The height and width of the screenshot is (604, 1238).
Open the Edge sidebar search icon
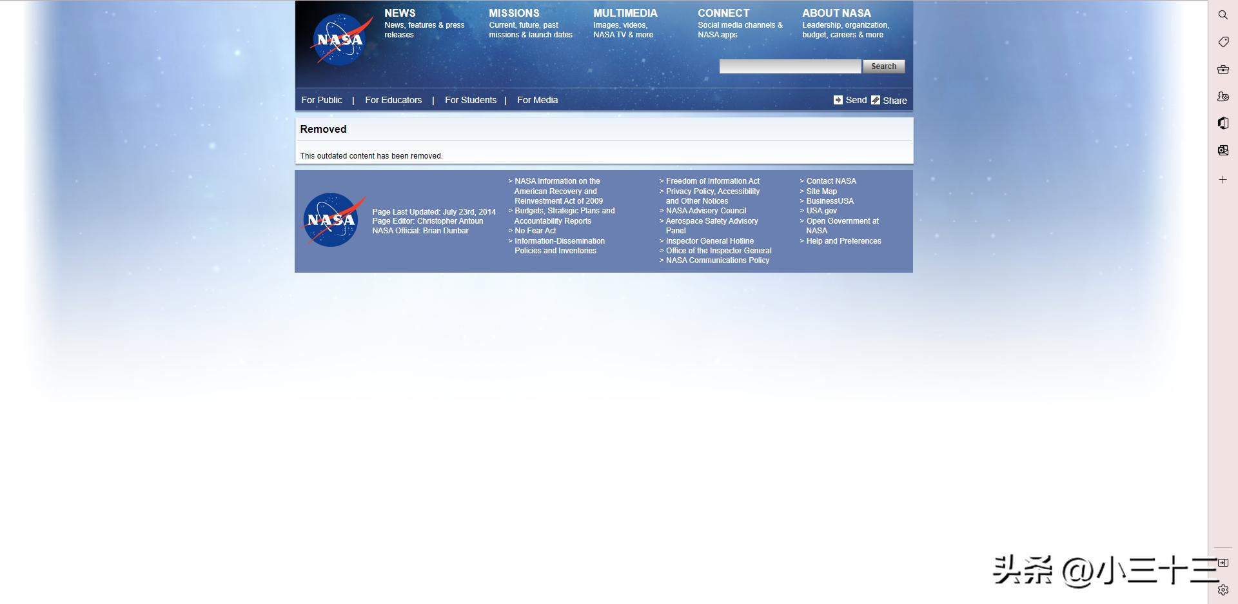1223,15
